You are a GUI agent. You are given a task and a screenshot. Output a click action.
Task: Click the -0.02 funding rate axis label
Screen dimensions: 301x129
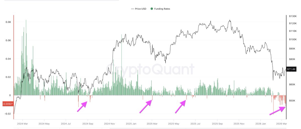[8, 114]
